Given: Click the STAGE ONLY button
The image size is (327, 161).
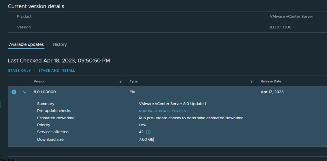Looking at the screenshot, I should pyautogui.click(x=19, y=70).
